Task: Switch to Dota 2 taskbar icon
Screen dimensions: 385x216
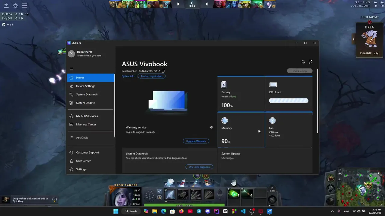Action: (x=261, y=211)
